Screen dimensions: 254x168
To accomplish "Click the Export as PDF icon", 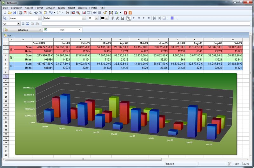I will coord(25,13).
